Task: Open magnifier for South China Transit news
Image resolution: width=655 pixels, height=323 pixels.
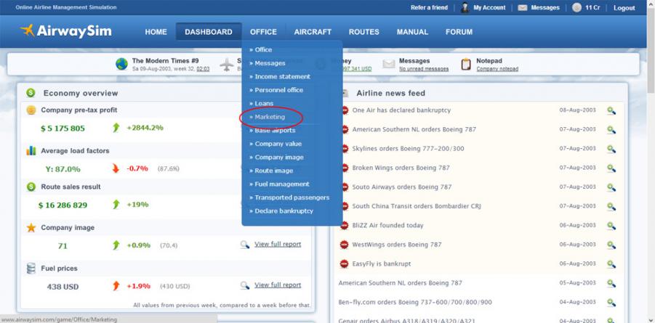Action: 611,207
